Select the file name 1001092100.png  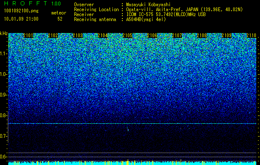point(21,11)
